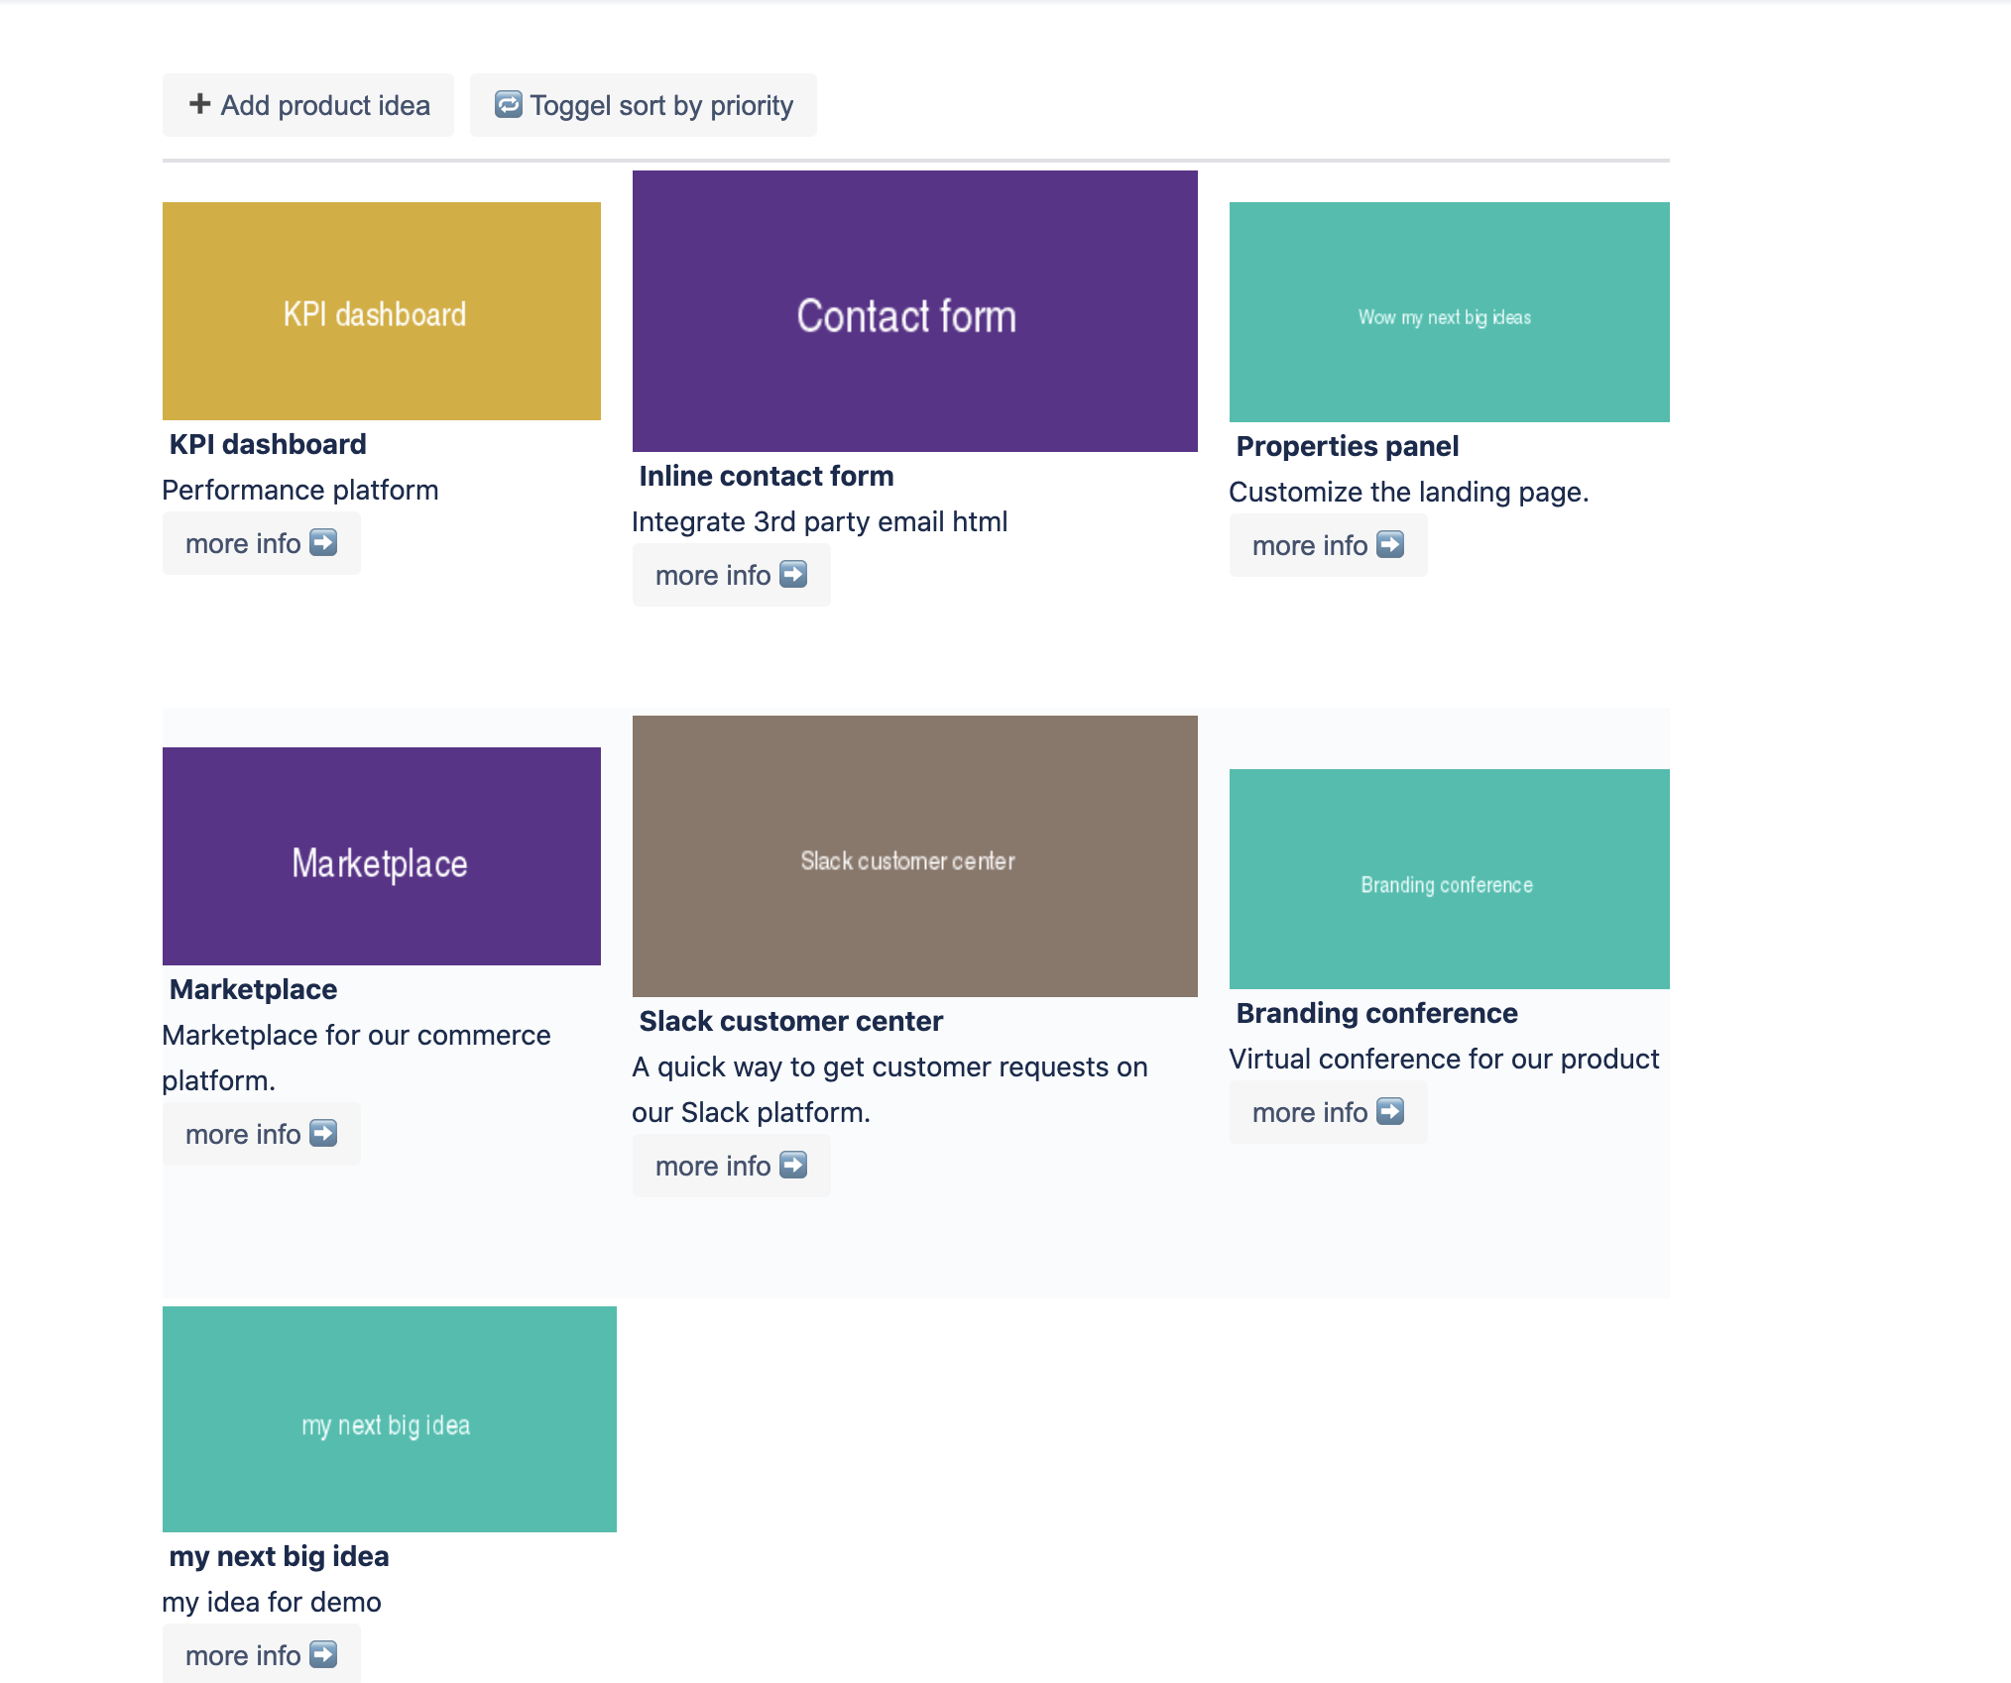Click the brown Slack customer center image

point(914,856)
